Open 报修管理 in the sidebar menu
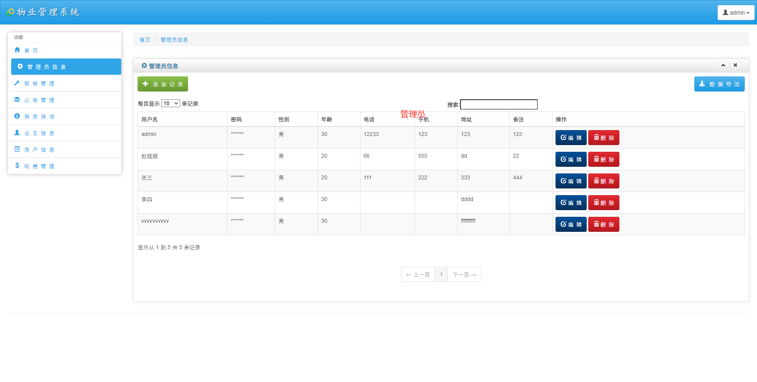Screen dimensions: 757x382 tap(65, 83)
